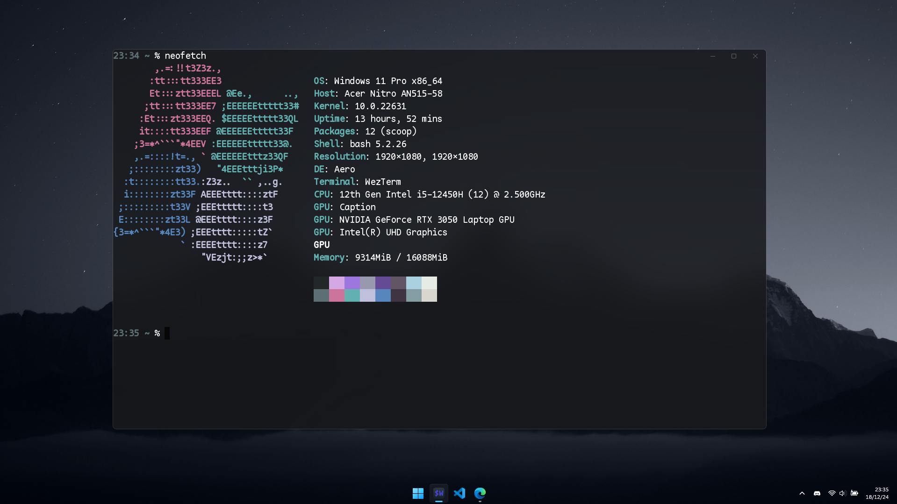Minimize the WezTerm terminal window
Viewport: 897px width, 504px height.
click(x=713, y=56)
